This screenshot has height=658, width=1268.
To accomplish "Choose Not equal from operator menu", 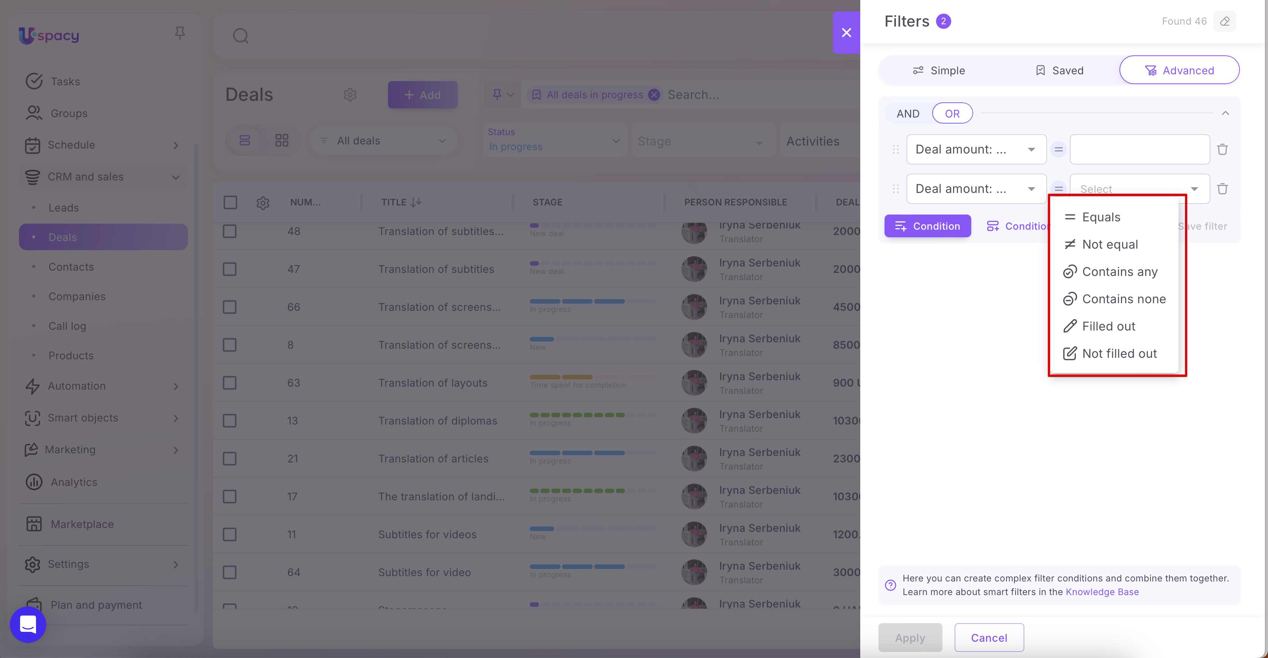I will pos(1110,244).
